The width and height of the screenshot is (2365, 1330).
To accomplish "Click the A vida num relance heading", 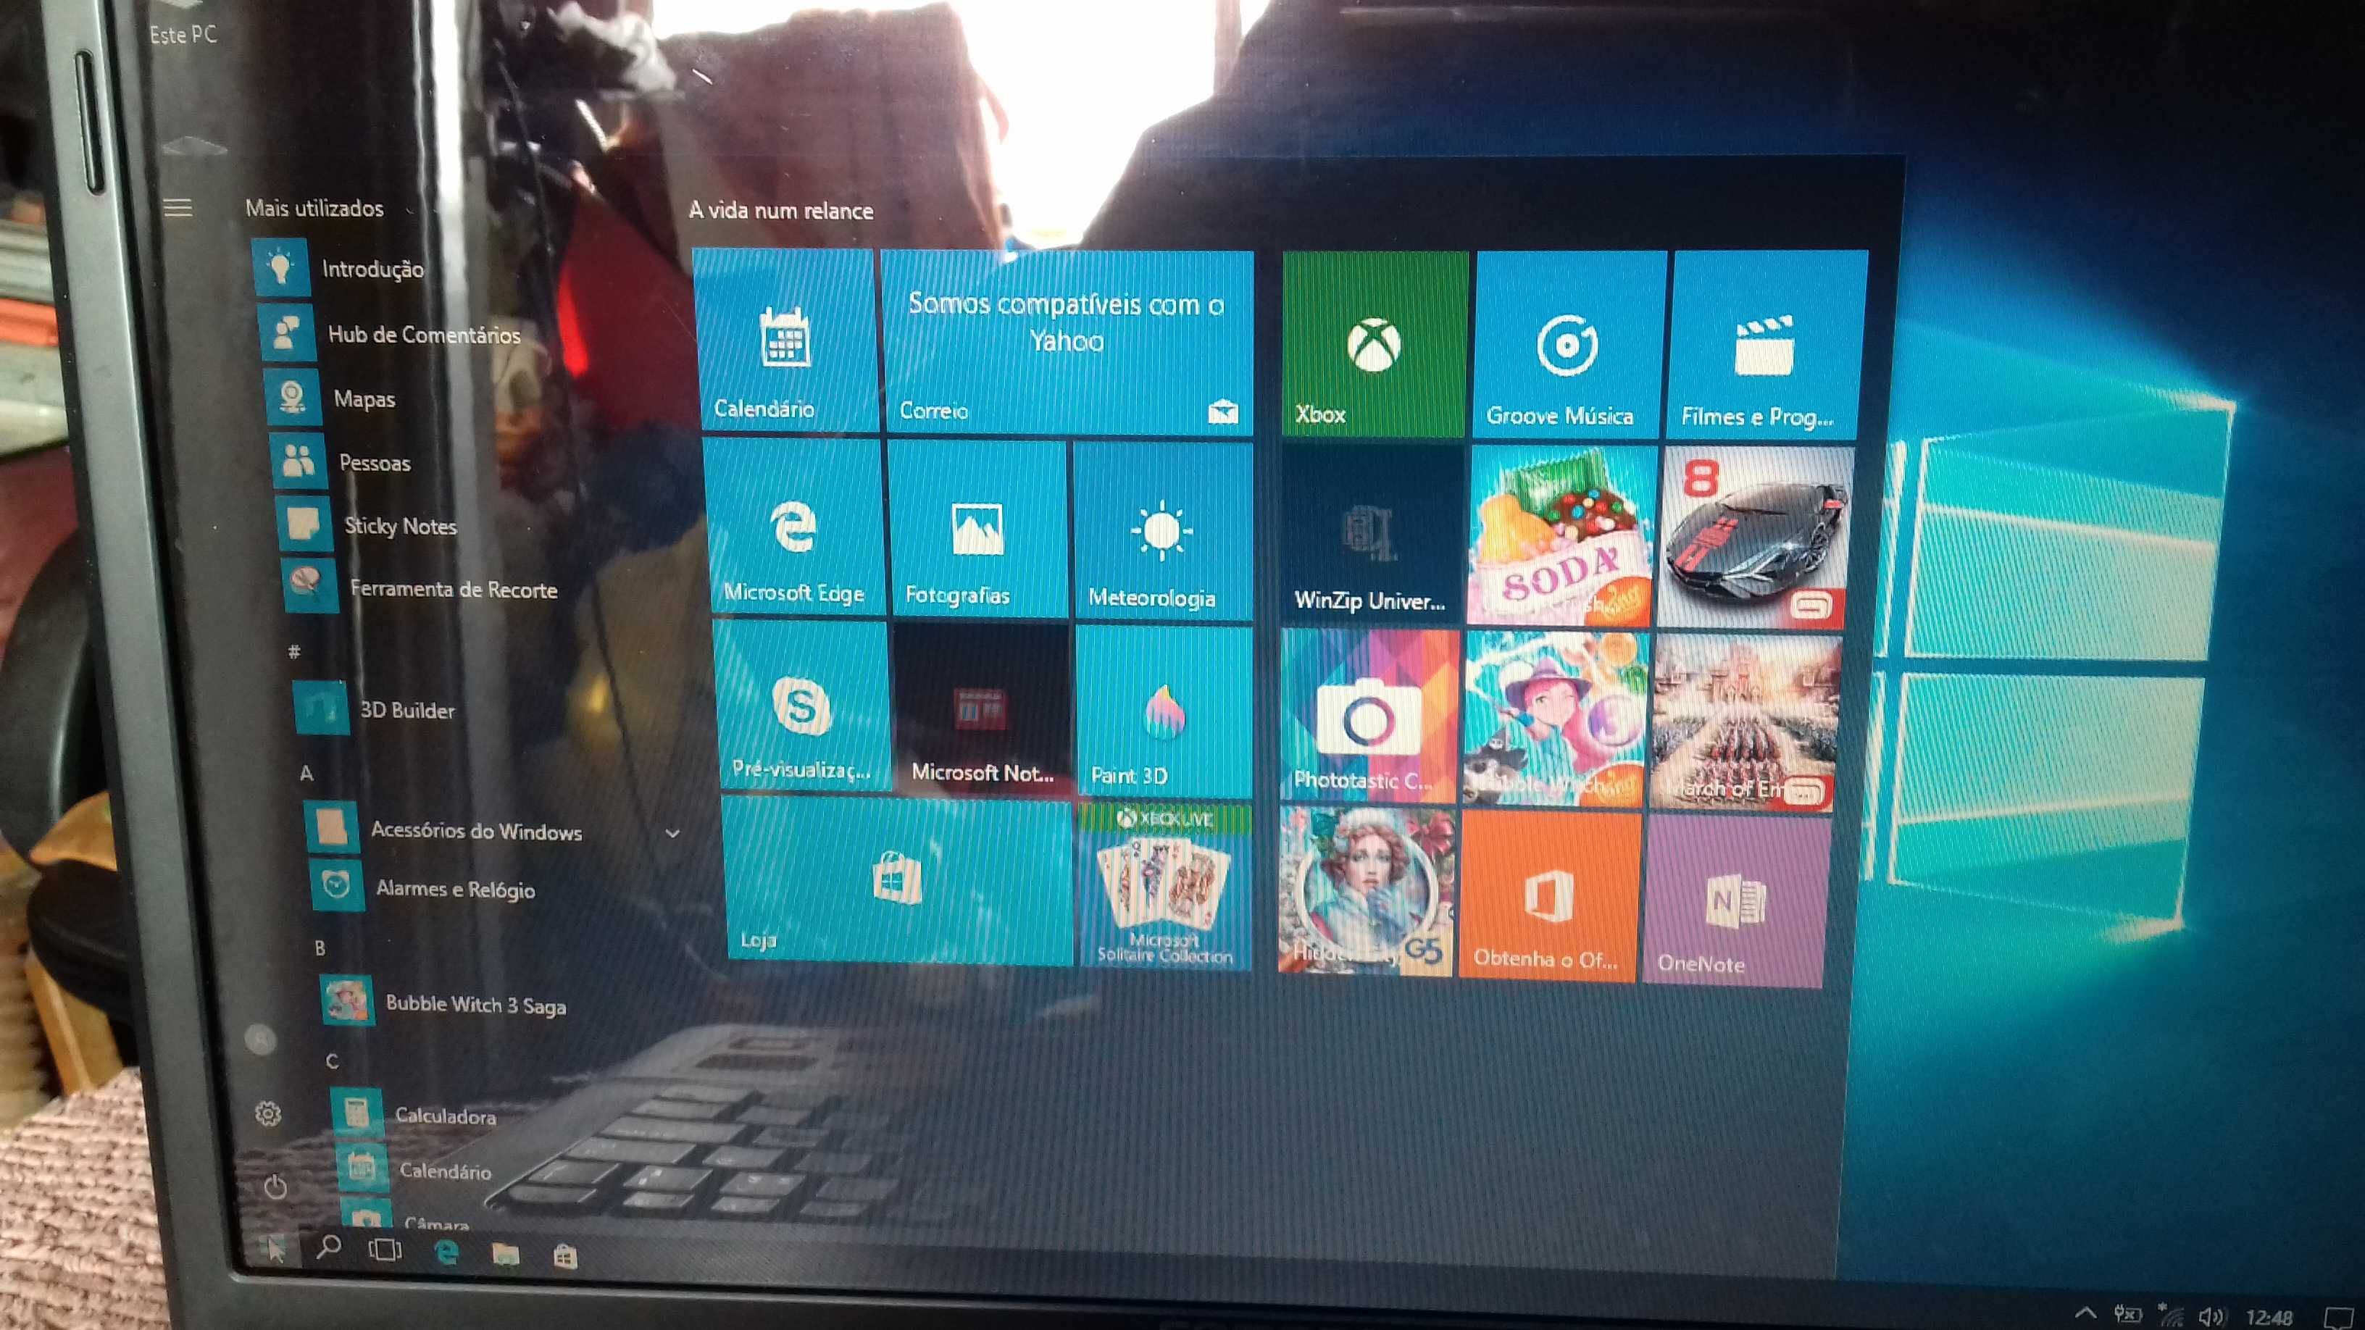I will tap(781, 210).
